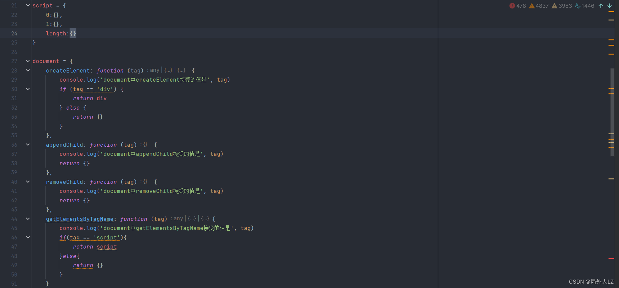
Task: Click 'return div' on line 31
Action: click(90, 98)
